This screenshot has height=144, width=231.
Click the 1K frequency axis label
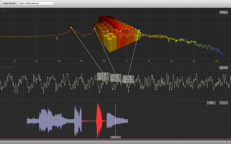click(126, 61)
